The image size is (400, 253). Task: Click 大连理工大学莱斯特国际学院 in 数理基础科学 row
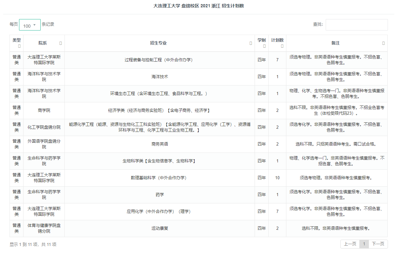point(44,178)
